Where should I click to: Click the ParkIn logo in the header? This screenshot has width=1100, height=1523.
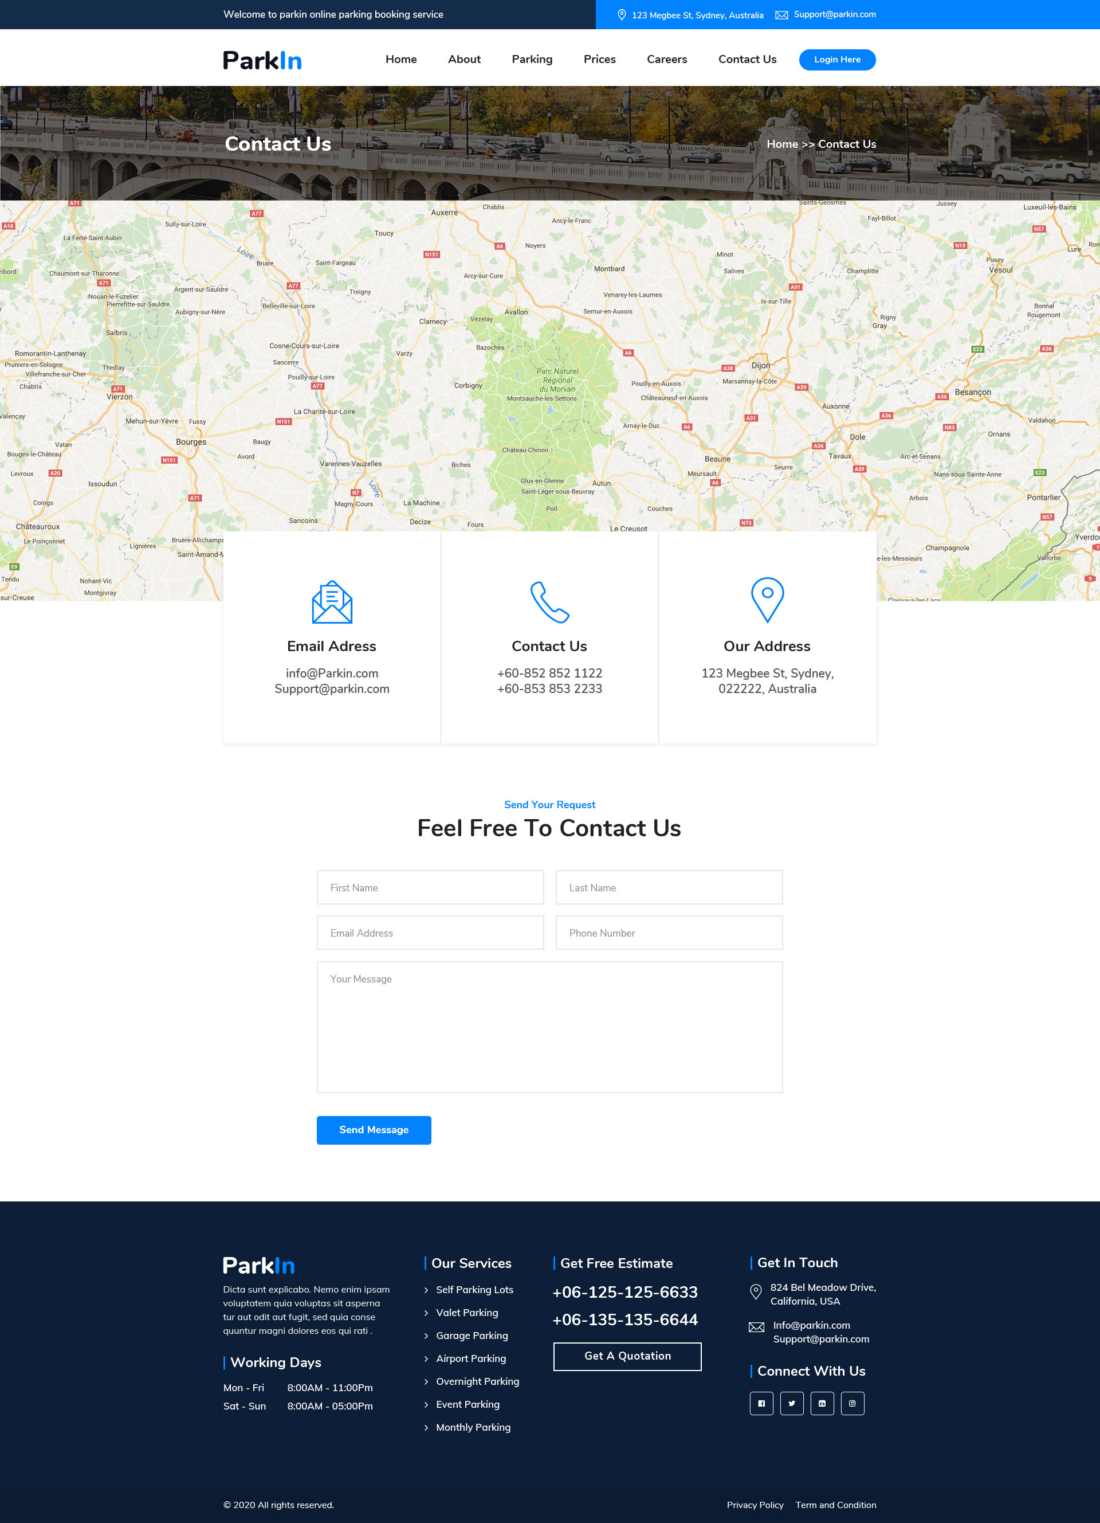coord(262,60)
